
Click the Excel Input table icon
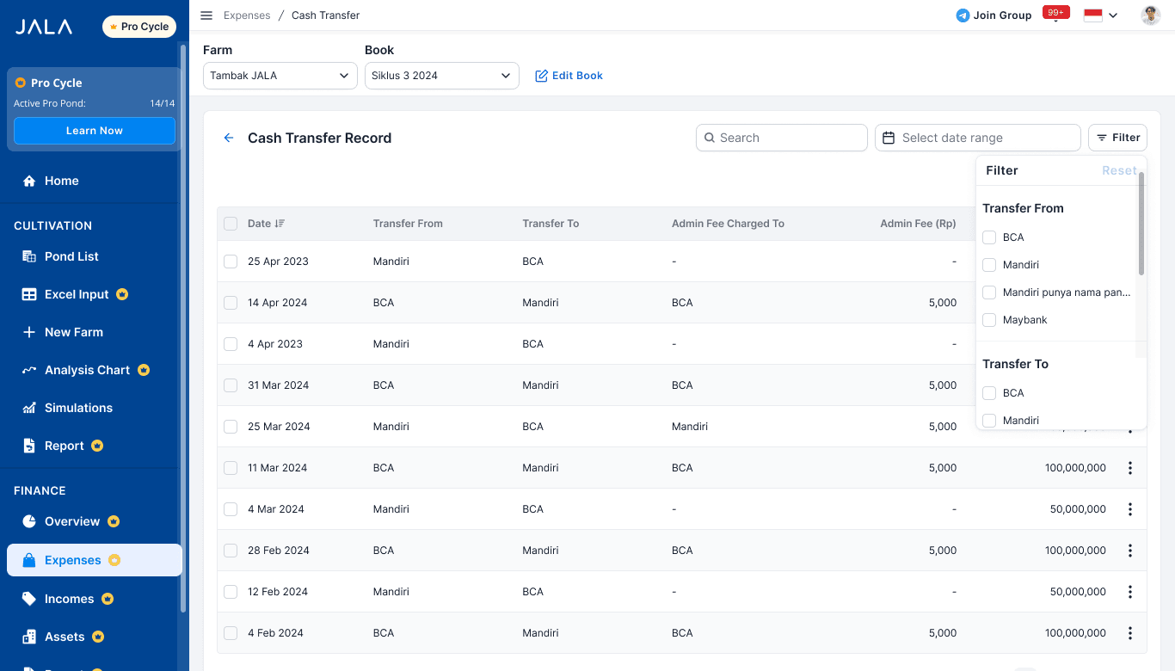(29, 294)
